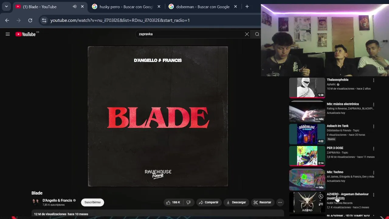The width and height of the screenshot is (389, 219).
Task: Open the PER 3 DOSE thumbnail
Action: (307, 156)
